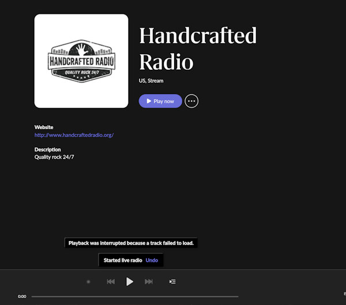The height and width of the screenshot is (305, 346).
Task: Open the three-dot more options menu
Action: pos(191,101)
